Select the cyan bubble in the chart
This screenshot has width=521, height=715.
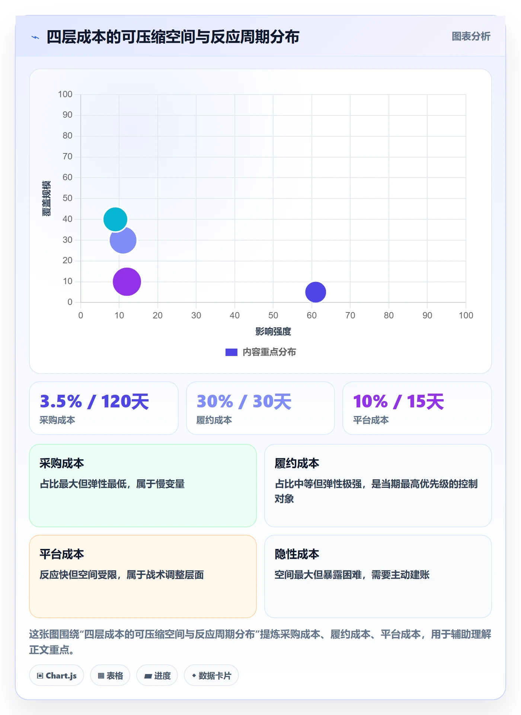point(115,219)
